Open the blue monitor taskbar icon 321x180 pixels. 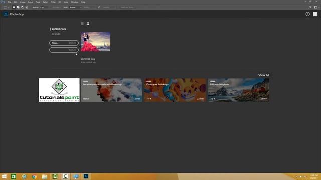(x=76, y=176)
